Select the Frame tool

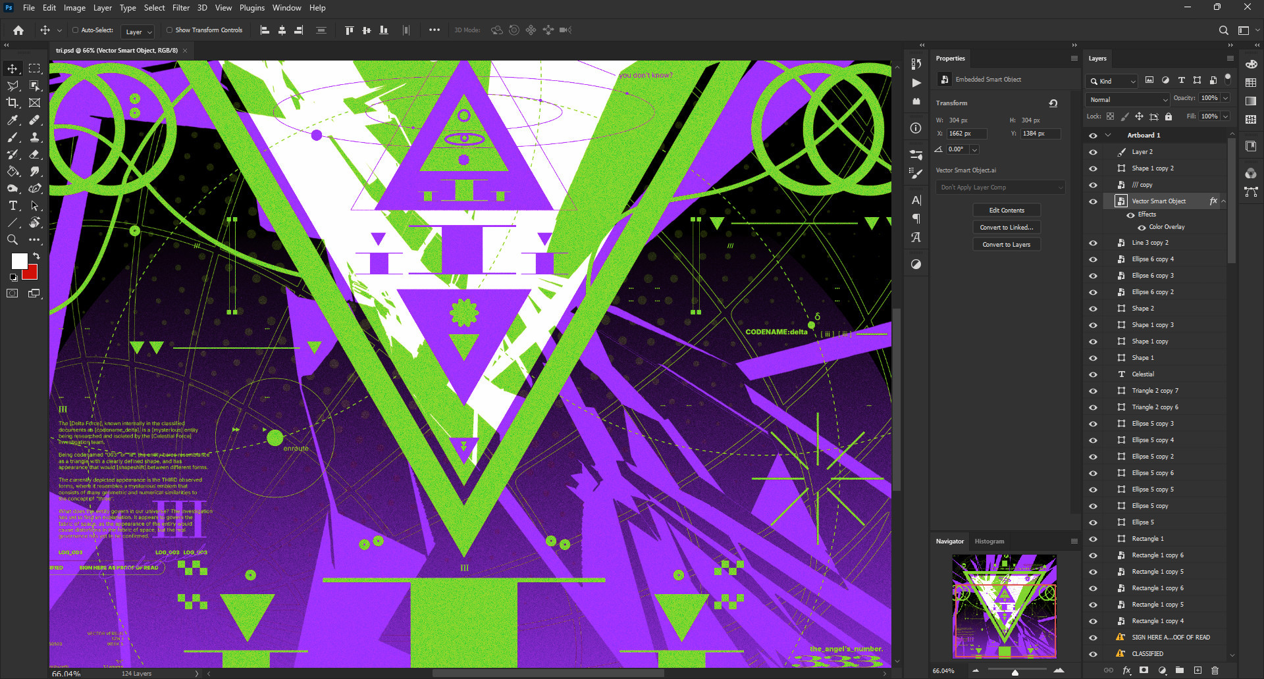pos(34,103)
